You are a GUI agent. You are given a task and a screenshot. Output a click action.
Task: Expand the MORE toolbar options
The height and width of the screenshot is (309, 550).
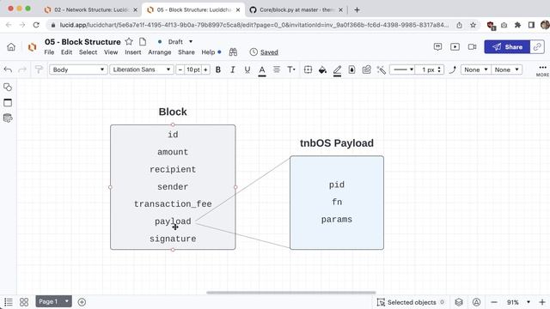[542, 70]
